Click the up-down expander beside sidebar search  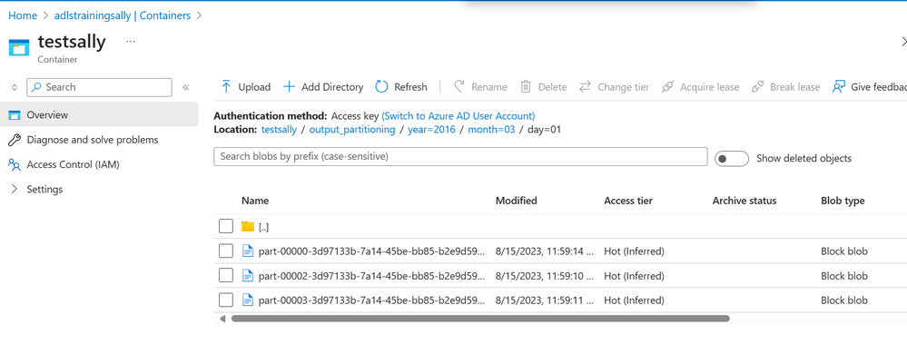(x=15, y=87)
